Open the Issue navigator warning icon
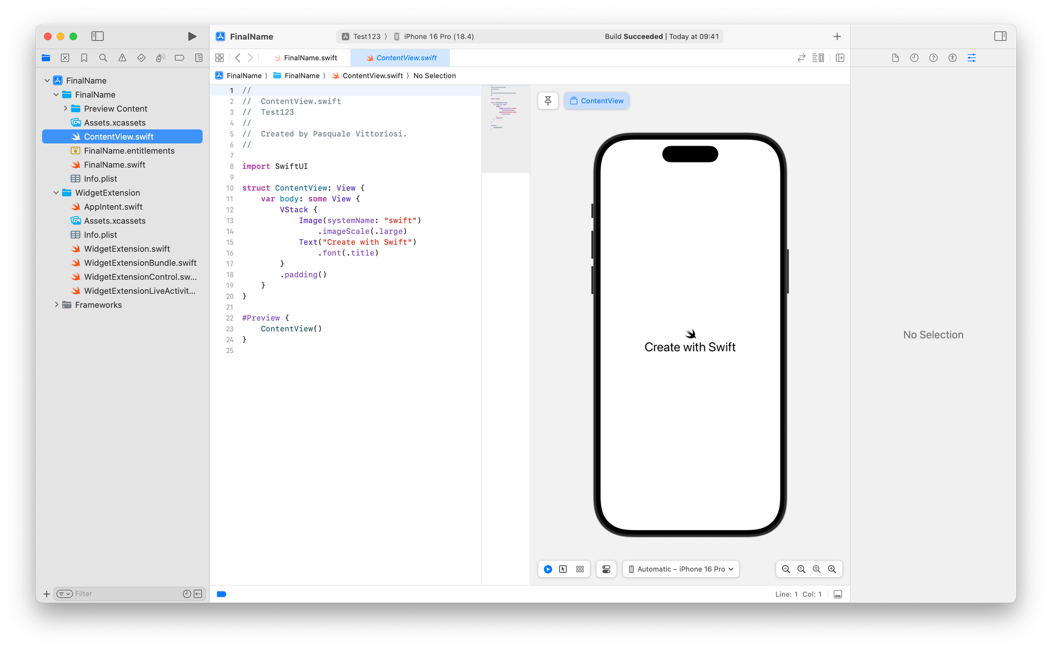The image size is (1052, 650). (x=122, y=58)
